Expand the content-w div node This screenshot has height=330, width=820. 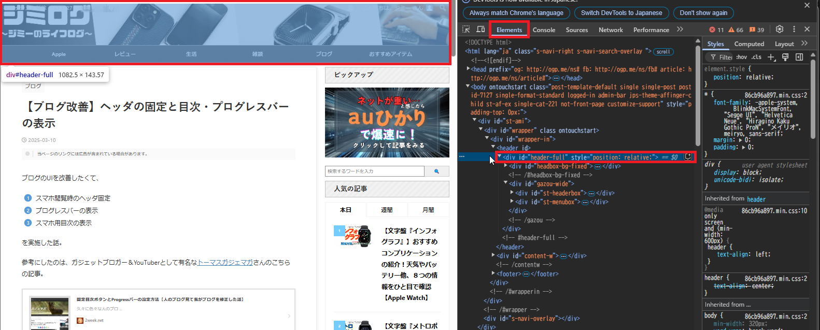pos(493,255)
